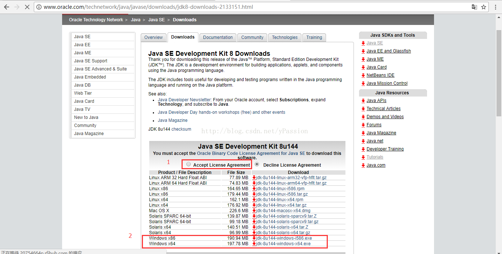Image resolution: width=502 pixels, height=254 pixels.
Task: Click the red arrow beside Java APIs
Action: (363, 101)
